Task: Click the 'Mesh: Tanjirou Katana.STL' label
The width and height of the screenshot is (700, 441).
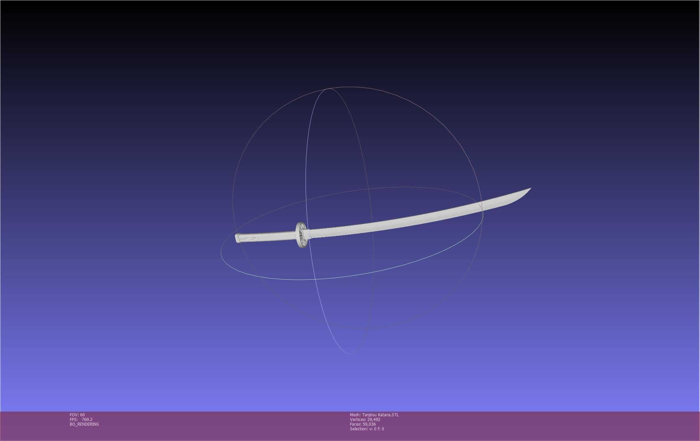Action: (374, 415)
